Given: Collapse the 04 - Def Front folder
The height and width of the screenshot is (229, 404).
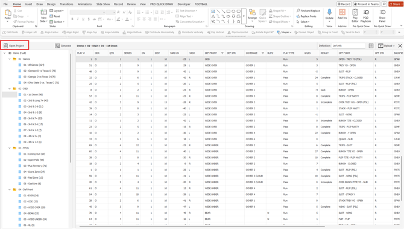Looking at the screenshot, I should click(10, 190).
